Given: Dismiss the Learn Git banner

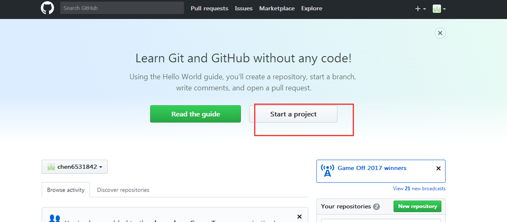Looking at the screenshot, I should tap(440, 33).
